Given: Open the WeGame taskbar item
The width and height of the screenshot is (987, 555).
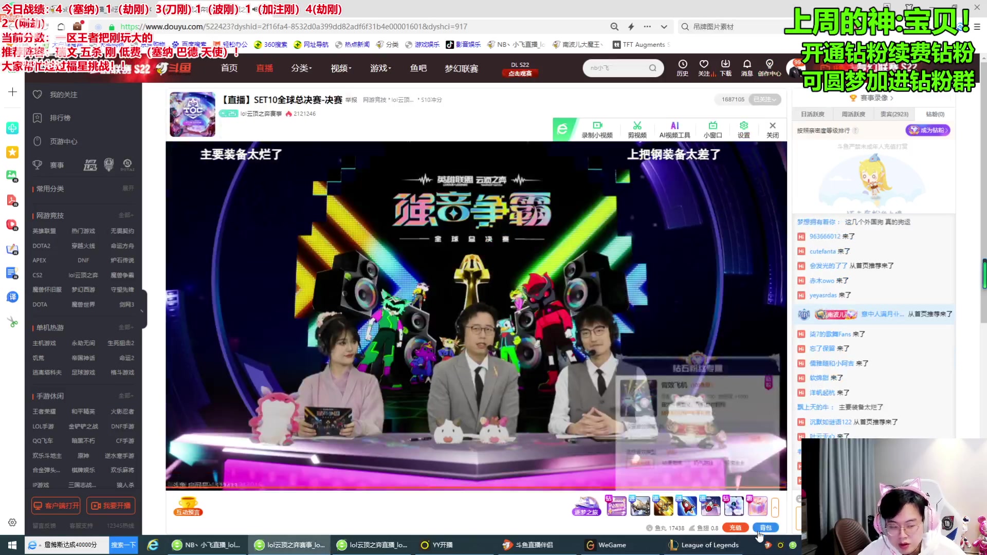Looking at the screenshot, I should click(607, 545).
